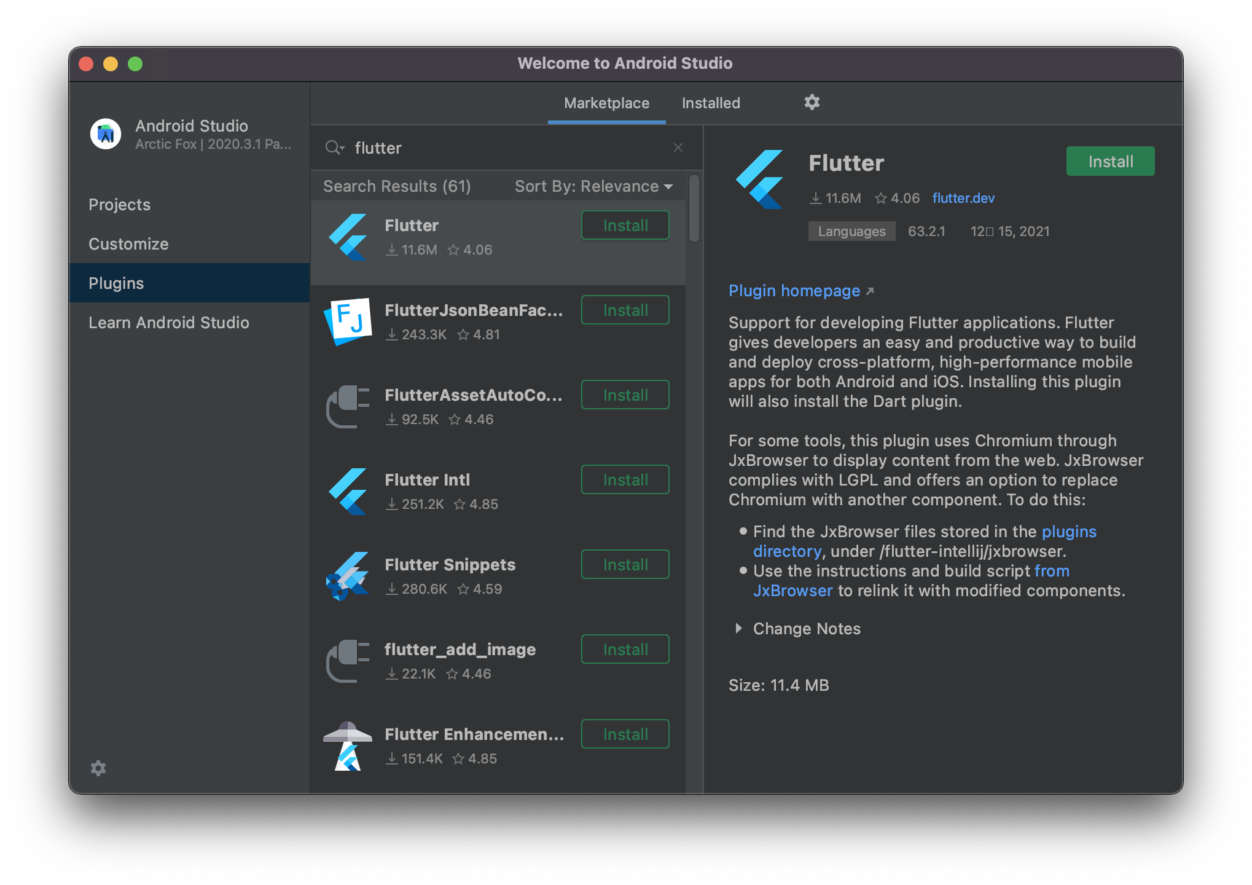
Task: Click the download count icon in details
Action: (816, 198)
